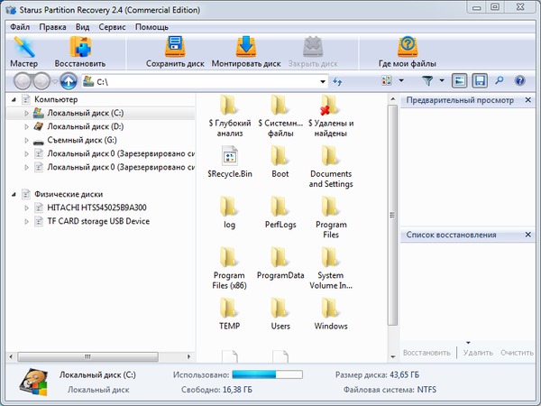The image size is (541, 406).
Task: Click the Восстановить toolbar icon
Action: (79, 53)
